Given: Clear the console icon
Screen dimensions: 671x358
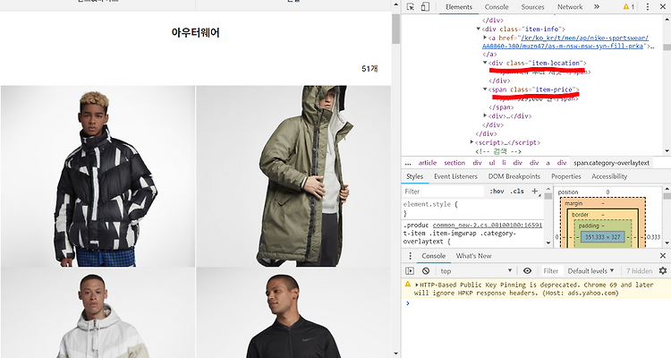Looking at the screenshot, I should (x=425, y=270).
